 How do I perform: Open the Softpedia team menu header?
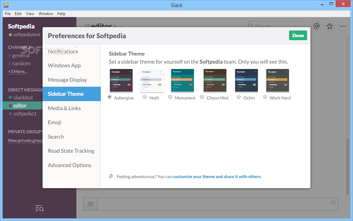click(21, 26)
